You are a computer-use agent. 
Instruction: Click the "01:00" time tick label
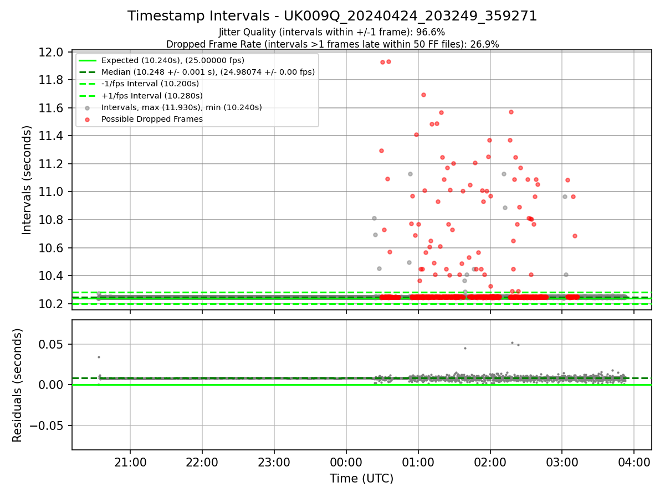[418, 462]
